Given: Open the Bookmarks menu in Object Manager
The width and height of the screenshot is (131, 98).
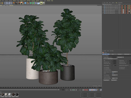Looking at the screenshot, I should coord(120,3).
